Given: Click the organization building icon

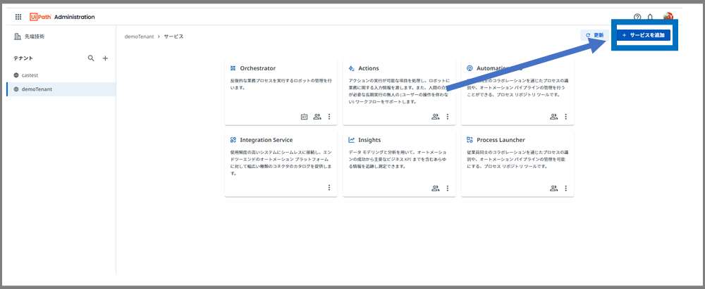Looking at the screenshot, I should point(18,37).
